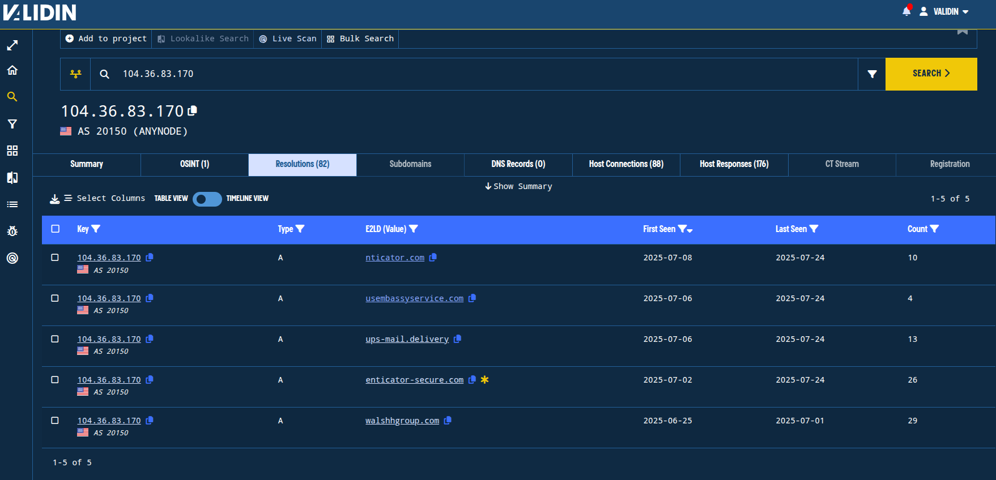Open the enticator-secure.com link
Viewport: 996px width, 480px height.
(x=415, y=380)
